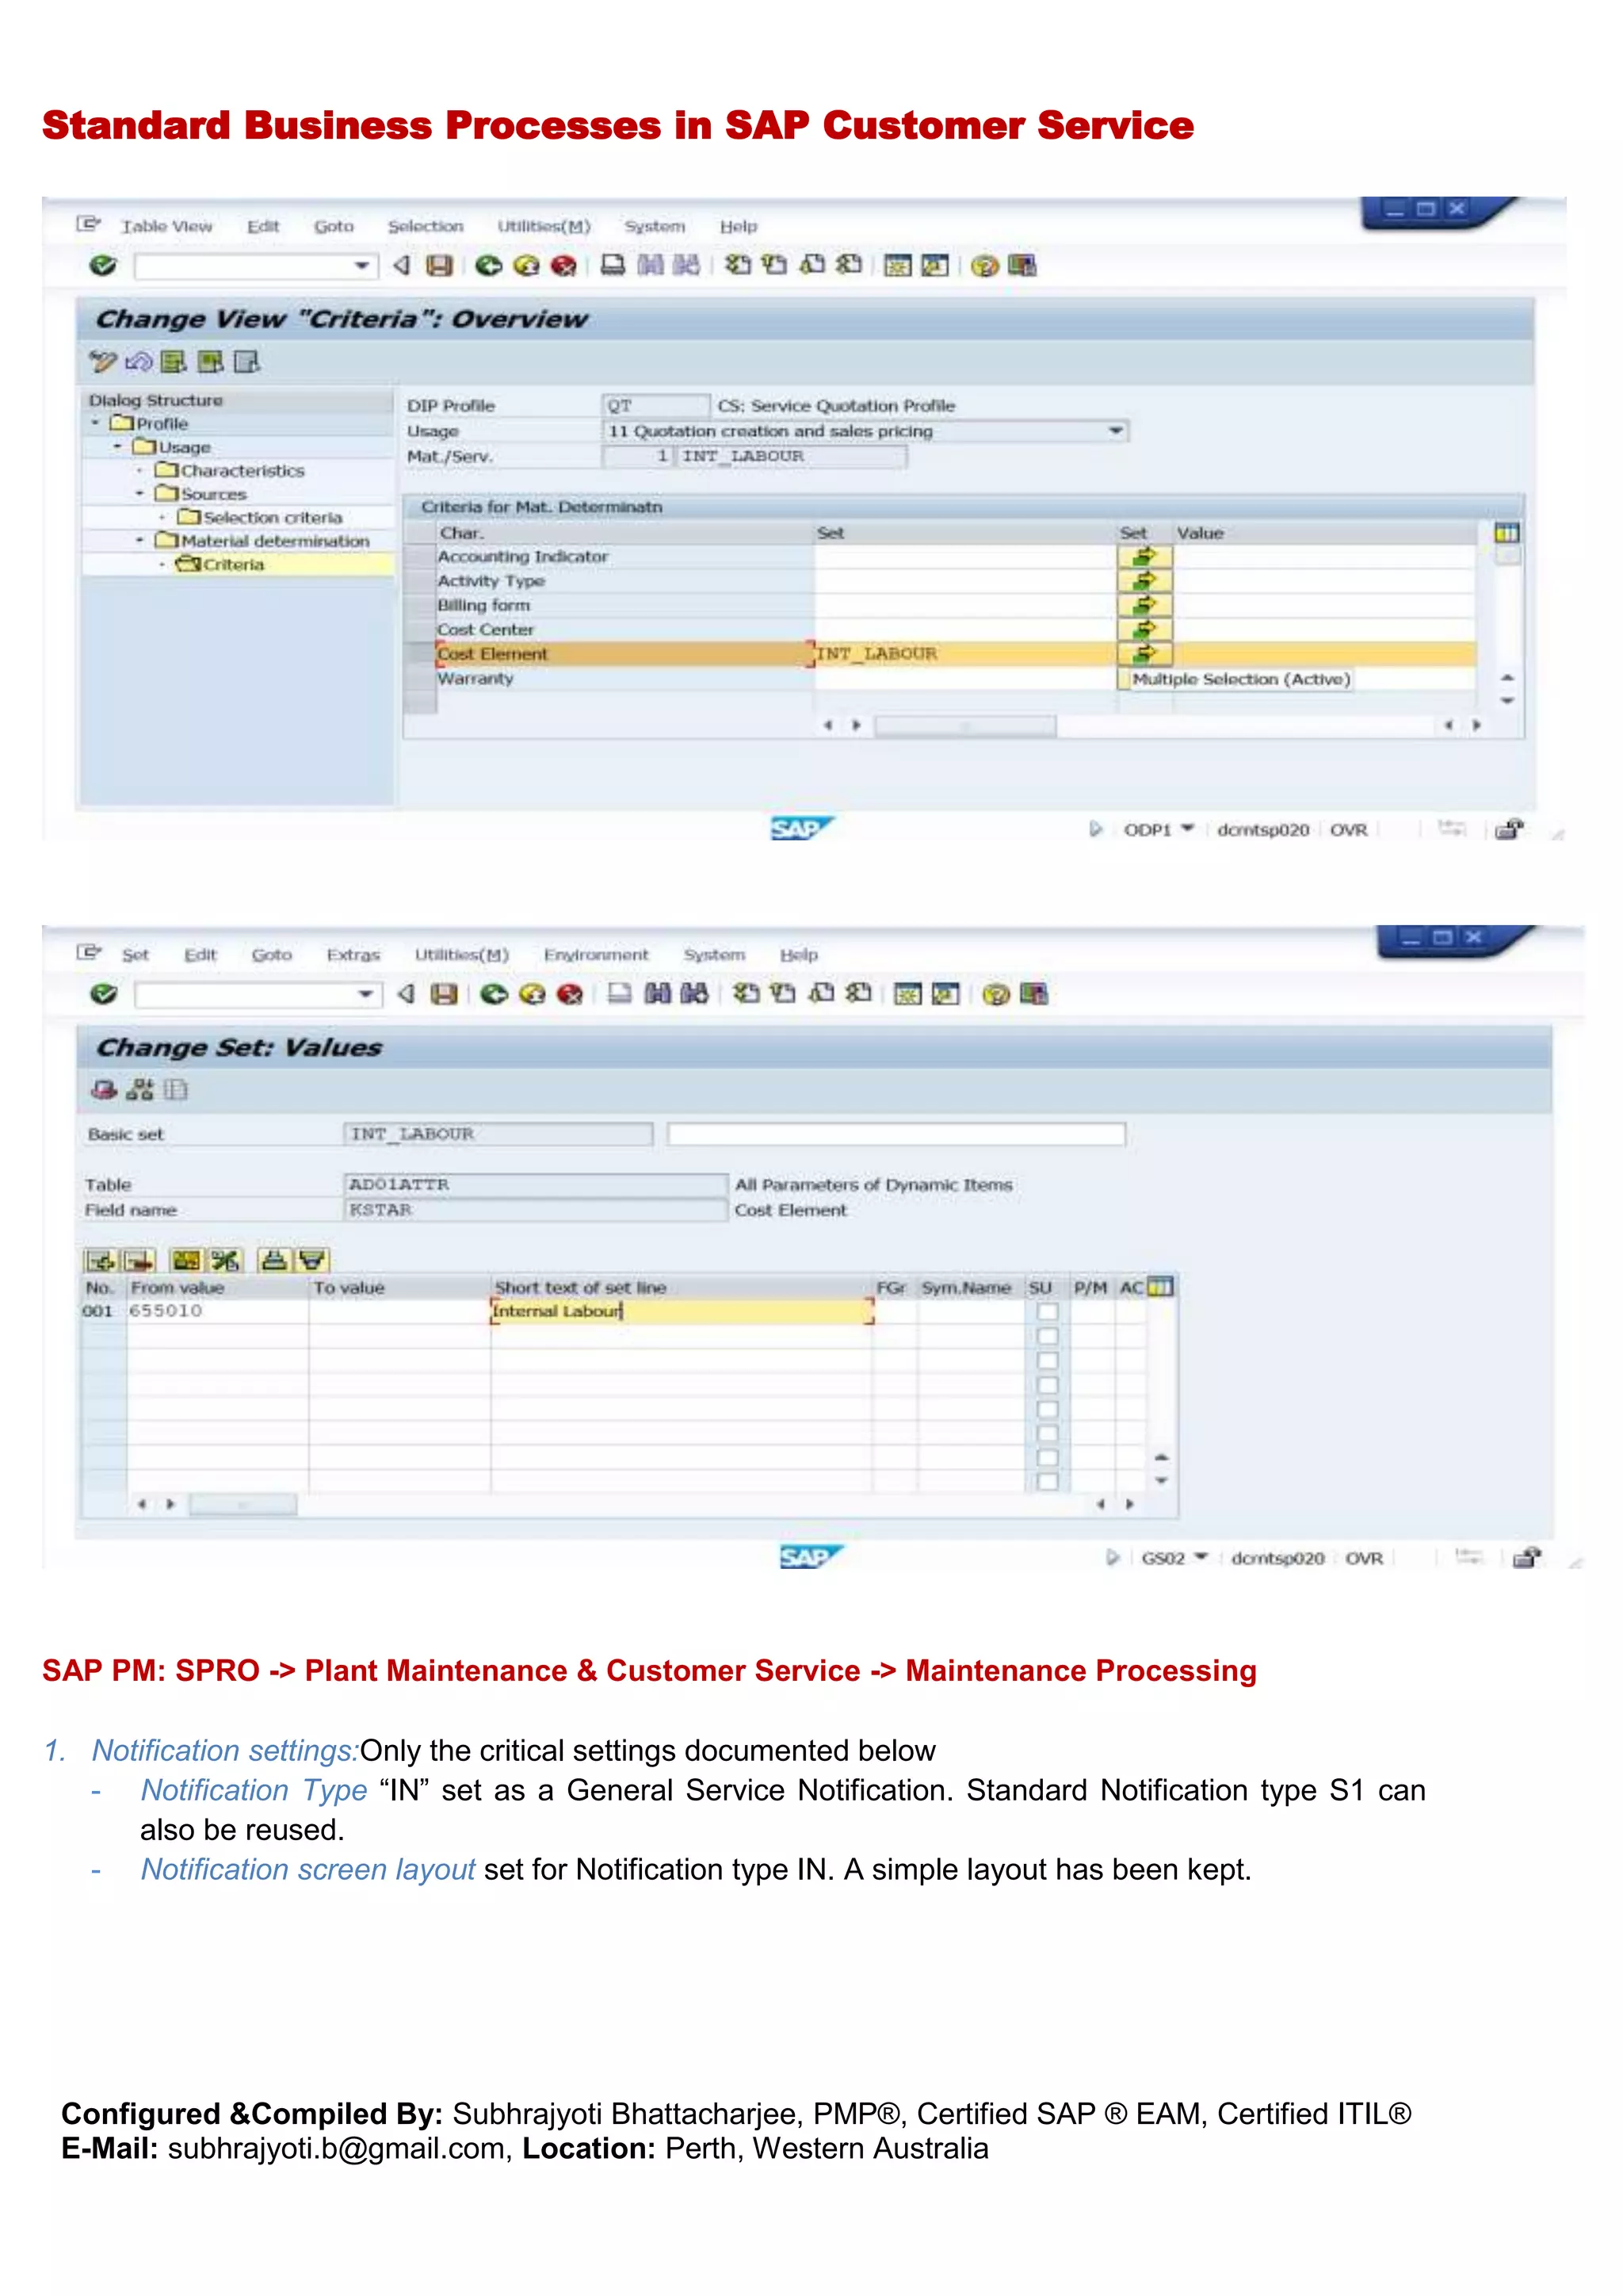Click the yellow Exit icon in Criteria window
Image resolution: width=1623 pixels, height=2296 pixels.
coord(527,266)
